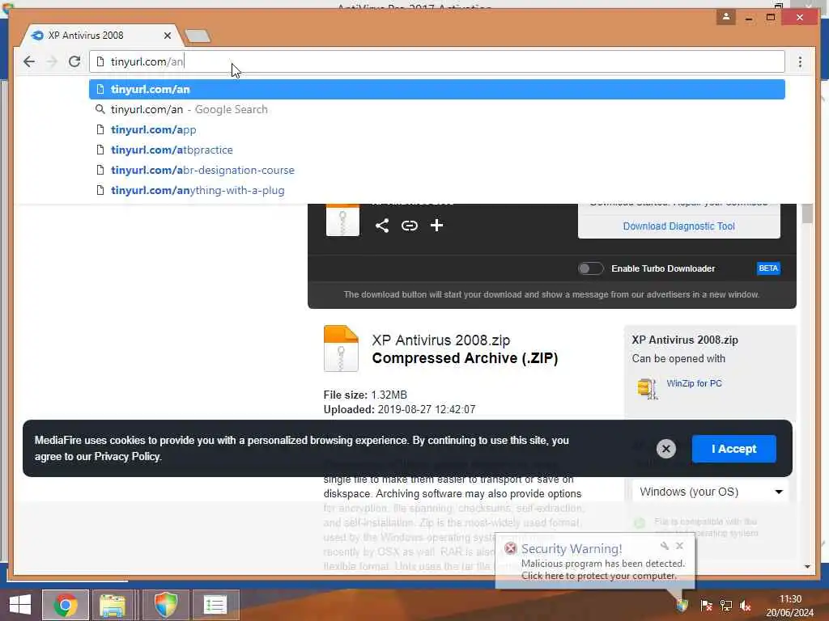Copy link using the chain link icon
Screen dimensions: 829x621
coord(409,226)
